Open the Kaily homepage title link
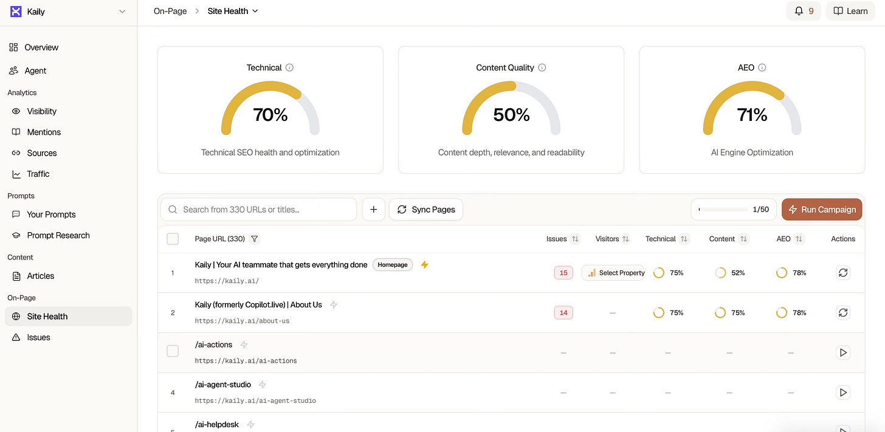Screen dimensions: 885x432 [x=281, y=265]
